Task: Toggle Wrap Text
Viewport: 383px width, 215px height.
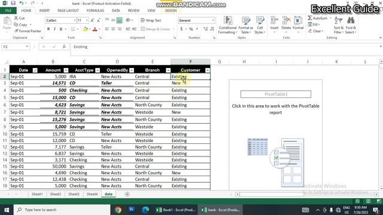Action: point(151,20)
